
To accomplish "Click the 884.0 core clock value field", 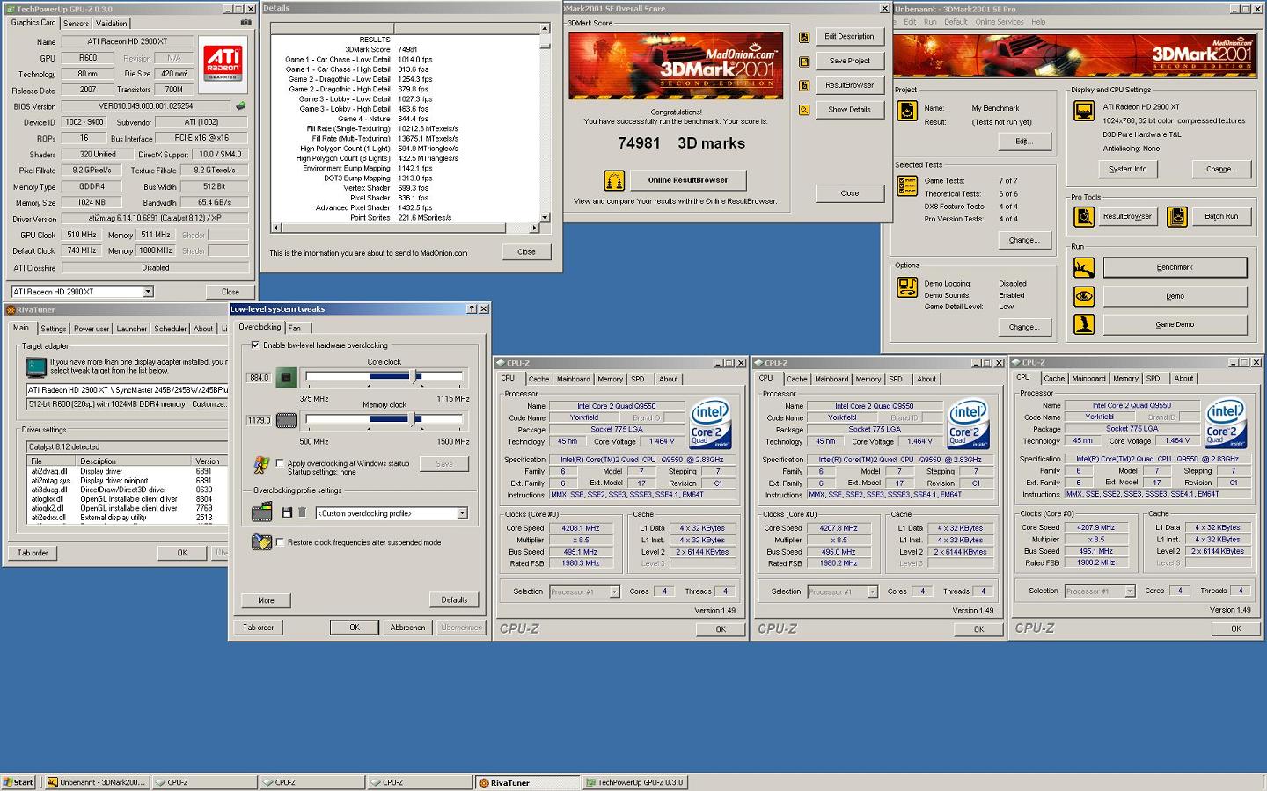I will pyautogui.click(x=259, y=378).
